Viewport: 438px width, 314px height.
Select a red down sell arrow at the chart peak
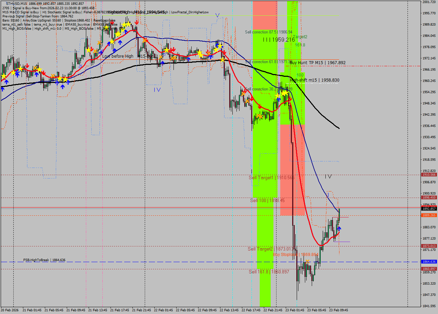(x=137, y=23)
